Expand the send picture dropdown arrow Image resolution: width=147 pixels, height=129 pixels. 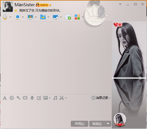coord(50,98)
